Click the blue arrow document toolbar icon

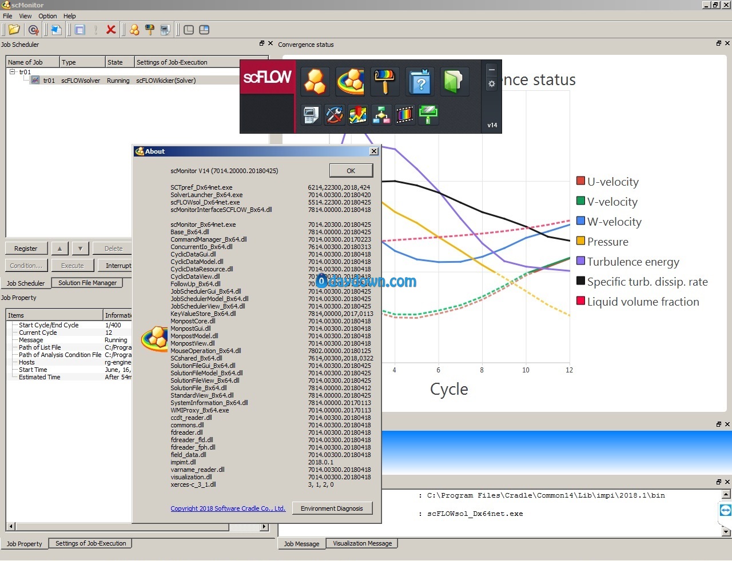pyautogui.click(x=56, y=30)
